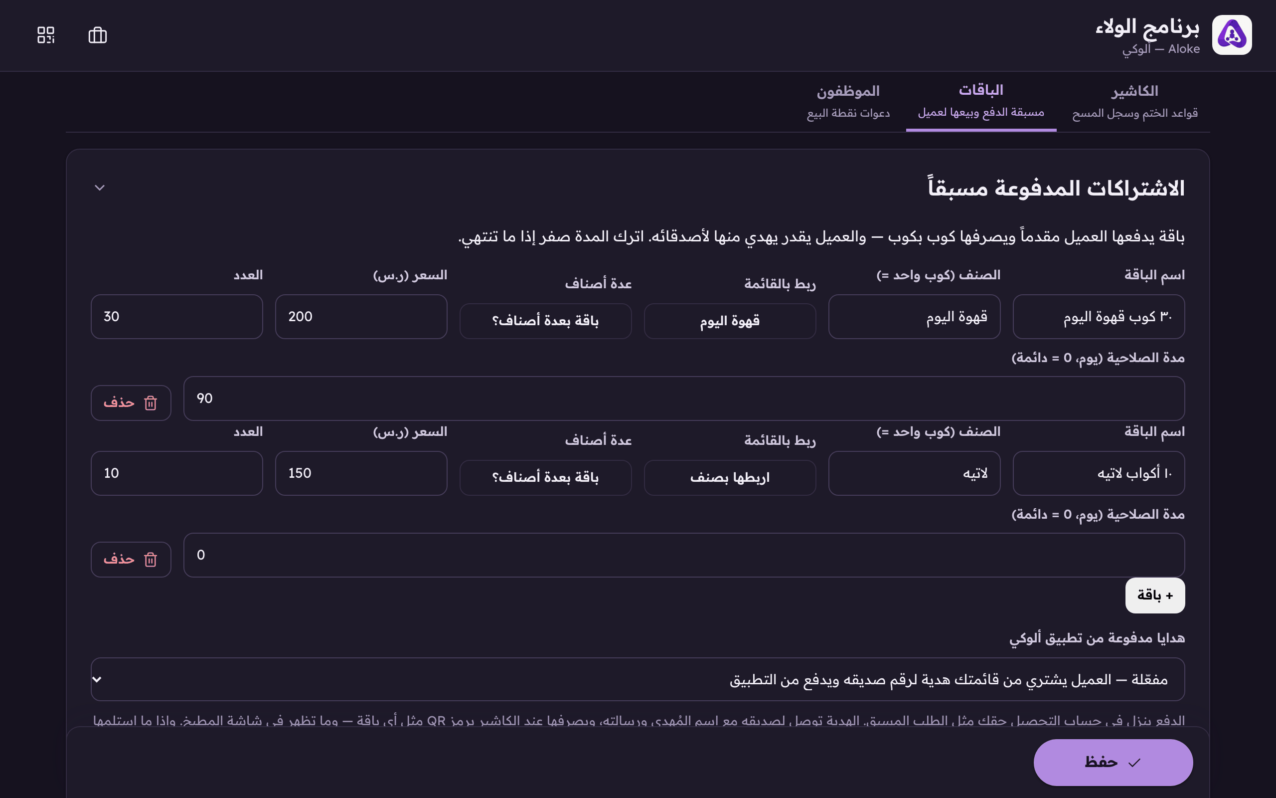Viewport: 1276px width, 798px height.
Task: Click the count field showing 30
Action: click(176, 317)
